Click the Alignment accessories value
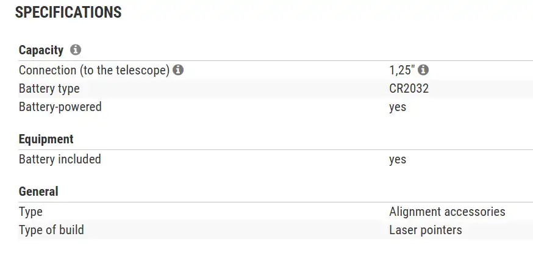 click(x=447, y=212)
